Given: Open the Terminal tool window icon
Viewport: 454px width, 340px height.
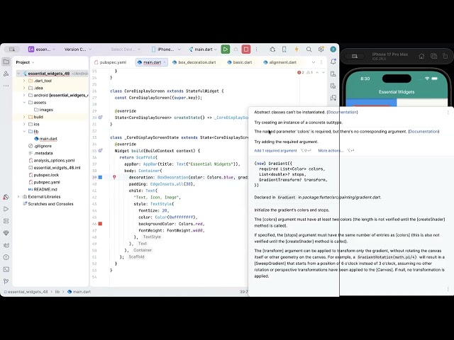Looking at the screenshot, I should coord(6,269).
